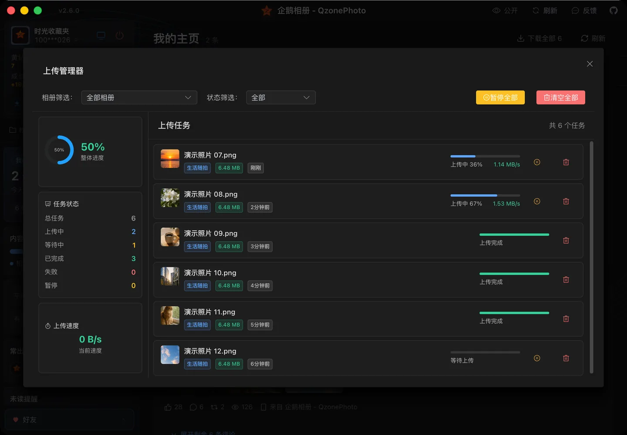Click 下载全部 6 in main page header
The width and height of the screenshot is (627, 435).
coord(539,38)
